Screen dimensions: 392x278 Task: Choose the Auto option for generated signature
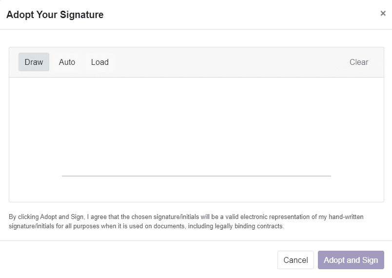click(x=67, y=62)
